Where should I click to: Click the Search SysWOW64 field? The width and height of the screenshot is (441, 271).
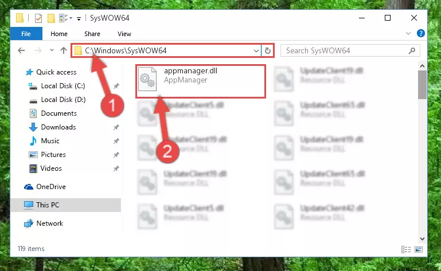point(350,50)
